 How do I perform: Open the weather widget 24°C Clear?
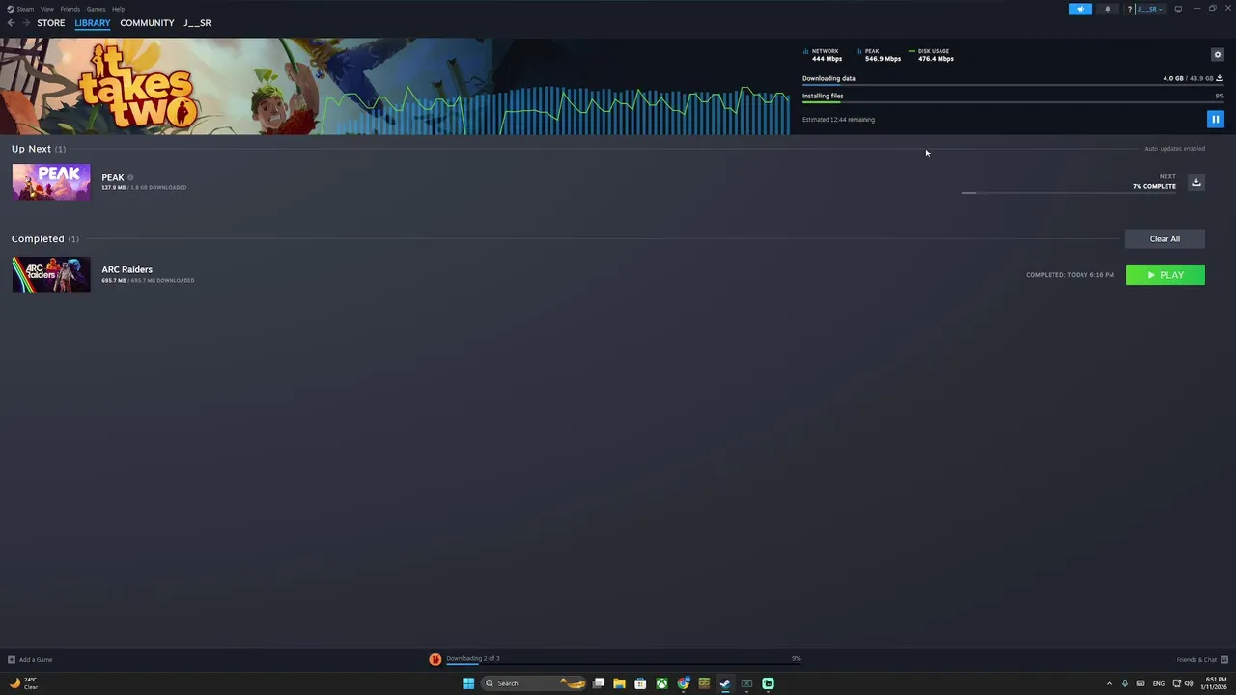(24, 683)
